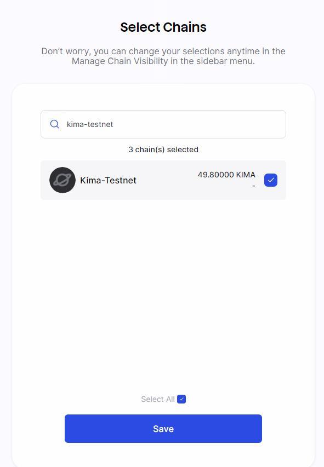Screen dimensions: 324x467
Task: Click the empty area of the Kima-Testnet row
Action: point(167,180)
